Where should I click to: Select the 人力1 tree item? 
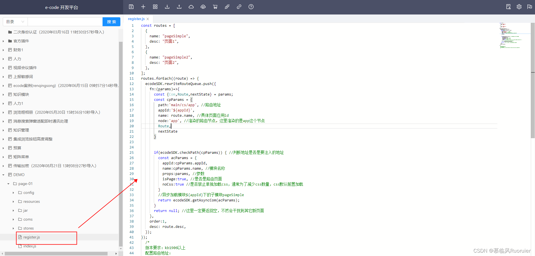[18, 103]
